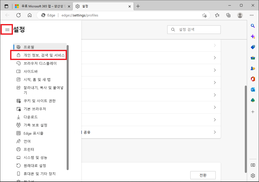Focus the 설정 검색 input box

(194, 30)
